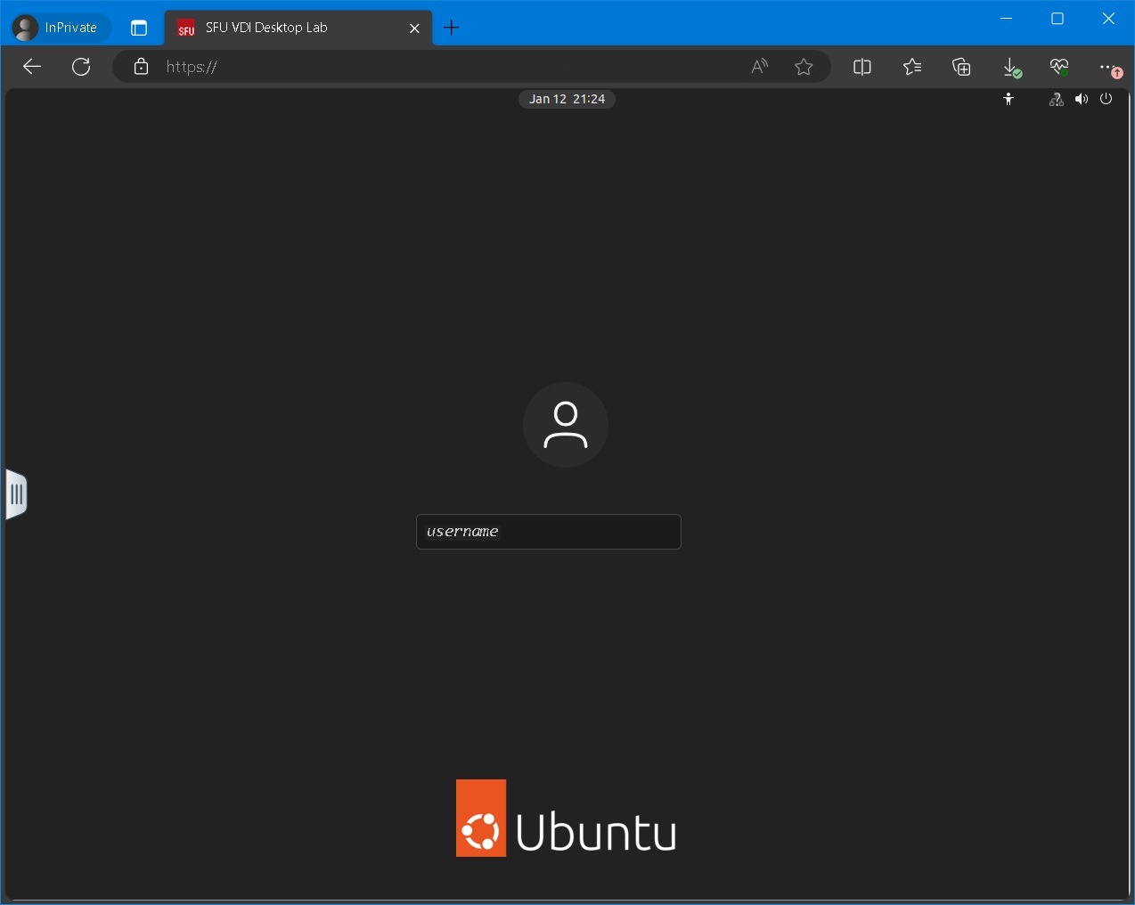Toggle the favorites bar panel
The image size is (1135, 905).
[911, 67]
